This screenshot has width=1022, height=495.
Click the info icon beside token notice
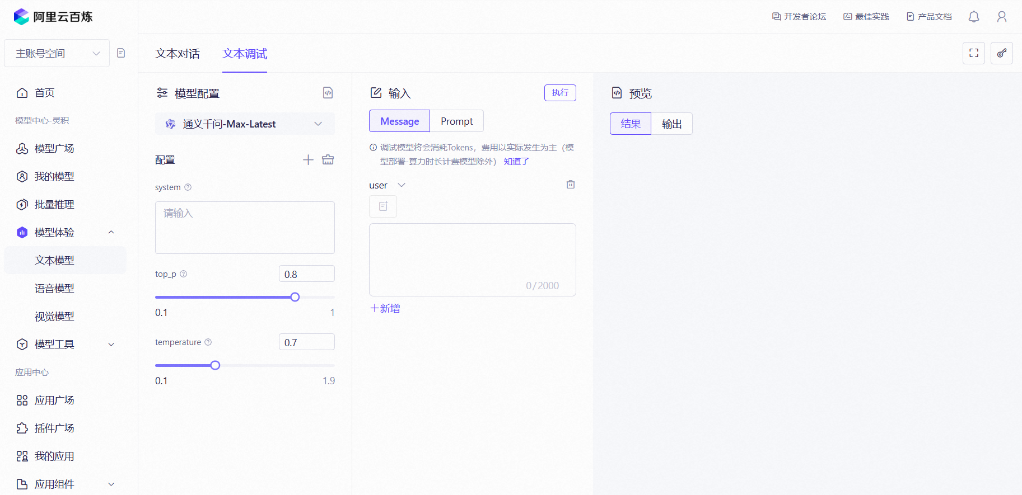(x=373, y=148)
